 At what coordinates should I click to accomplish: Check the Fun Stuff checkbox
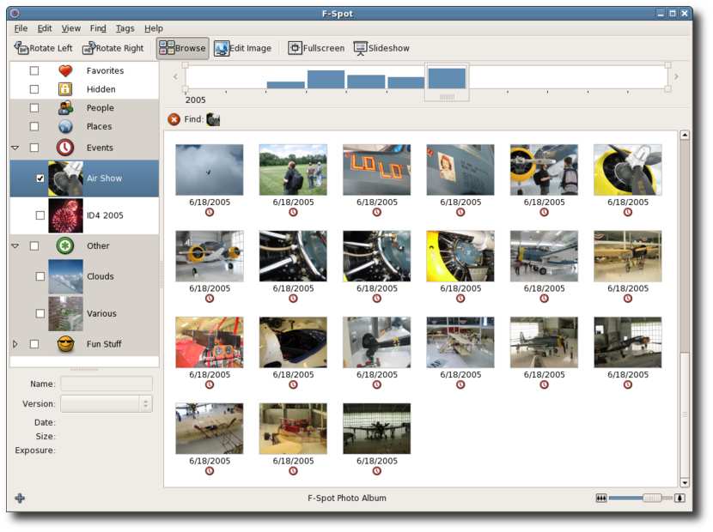click(34, 344)
